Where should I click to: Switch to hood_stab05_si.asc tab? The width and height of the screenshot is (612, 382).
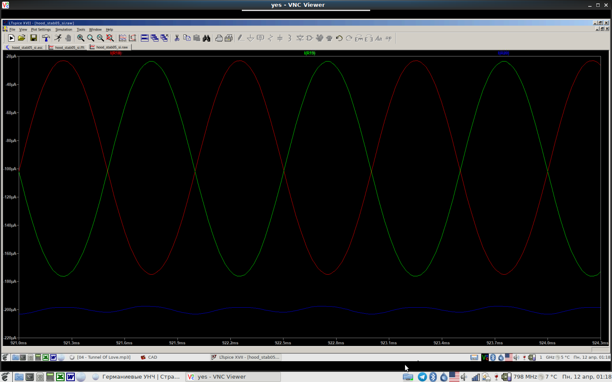(x=25, y=48)
